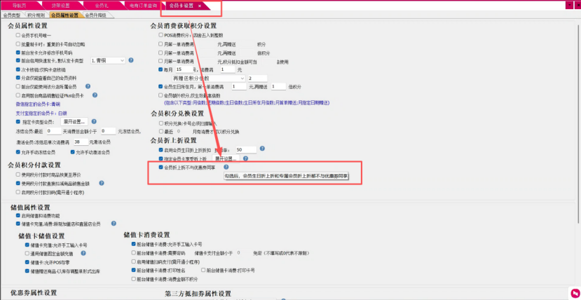581x300 pixels.
Task: Open 积分规则 sub-tab
Action: pos(36,15)
